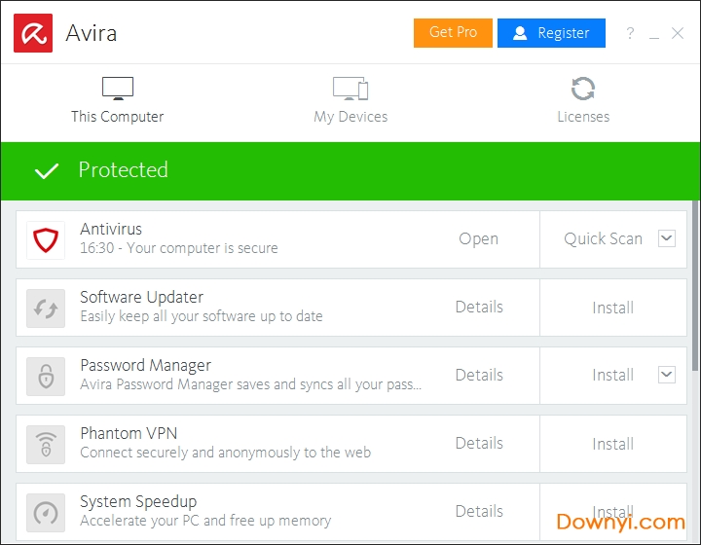Run an Antivirus Quick Scan

(603, 239)
